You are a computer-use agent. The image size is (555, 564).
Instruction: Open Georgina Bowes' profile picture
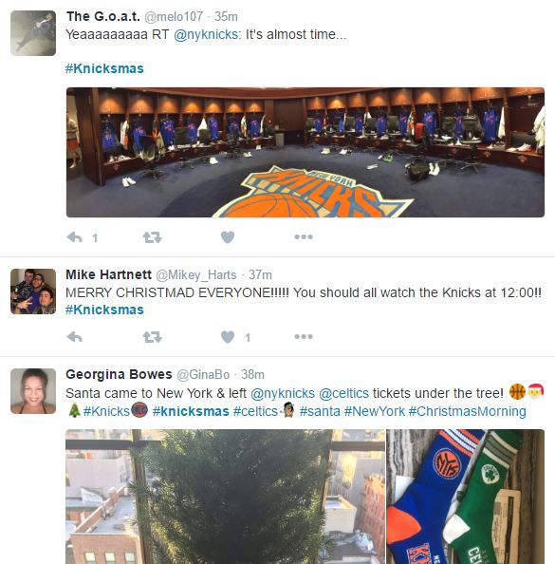33,391
